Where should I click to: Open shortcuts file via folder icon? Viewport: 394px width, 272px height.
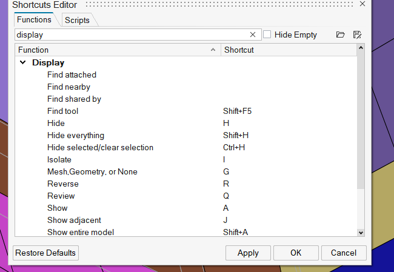click(340, 35)
